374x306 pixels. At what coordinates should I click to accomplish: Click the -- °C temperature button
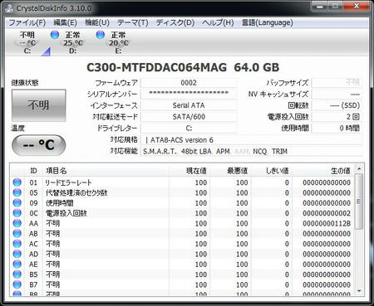point(38,145)
